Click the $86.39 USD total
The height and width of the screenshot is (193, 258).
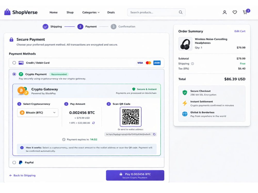coord(235,79)
